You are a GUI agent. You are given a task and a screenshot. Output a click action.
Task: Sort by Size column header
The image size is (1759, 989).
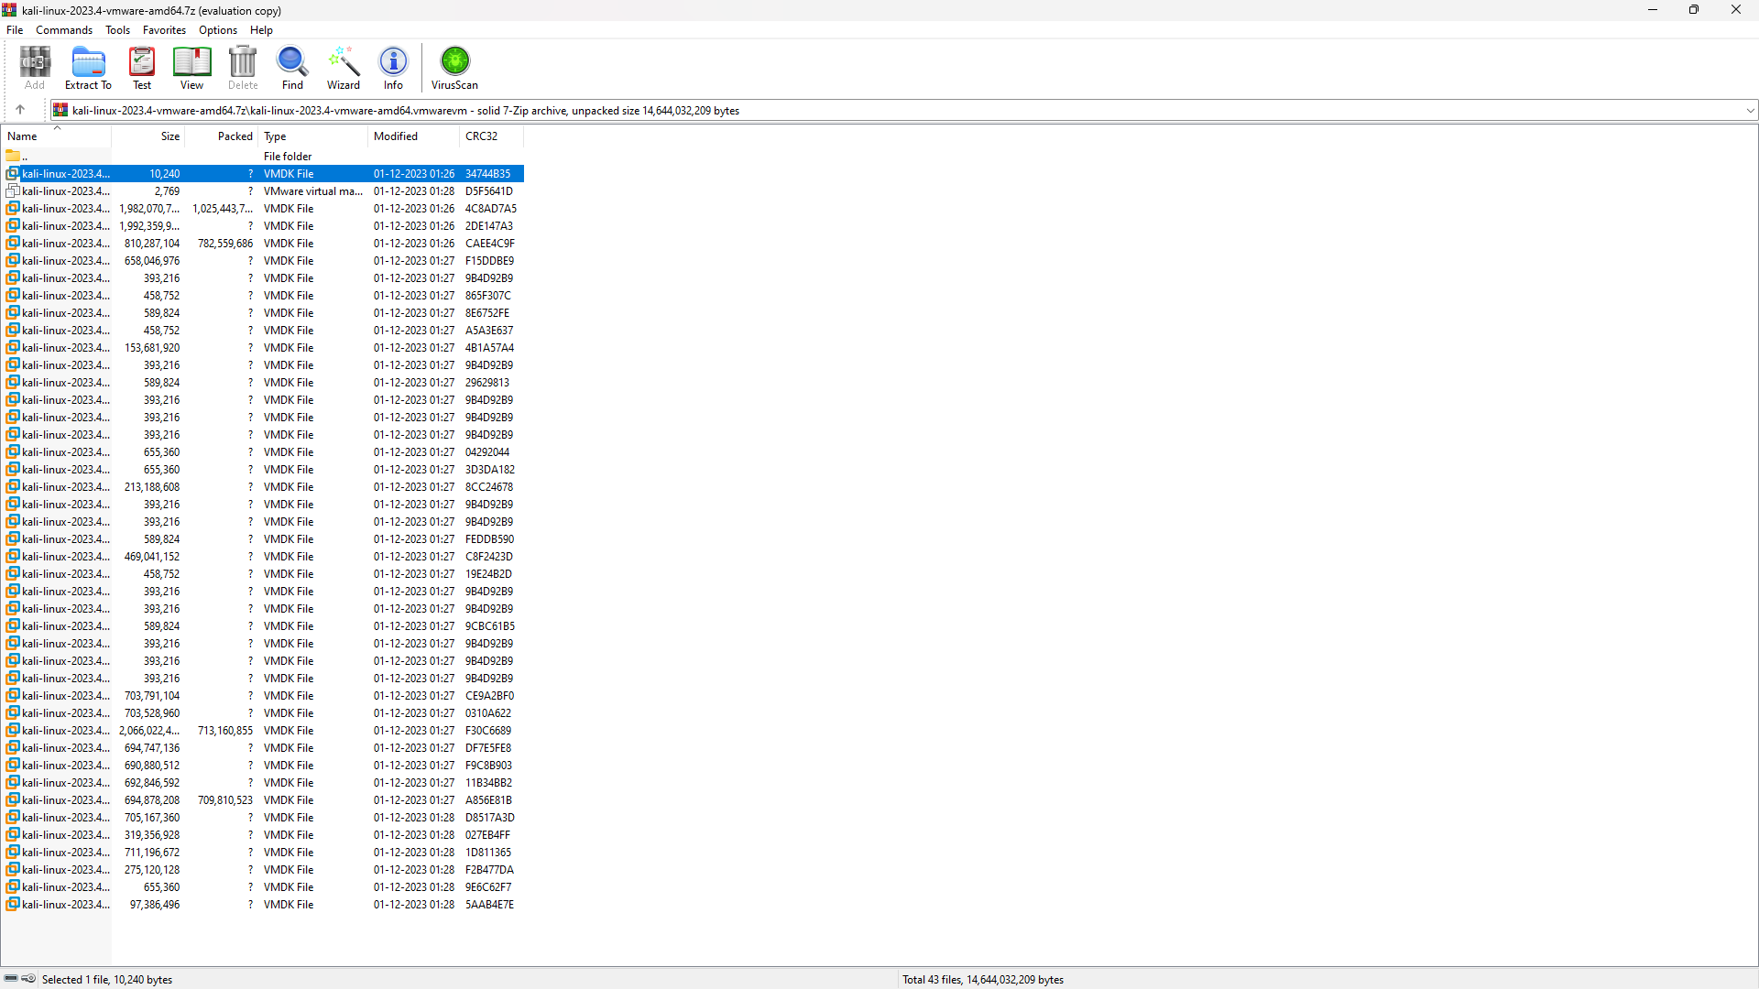coord(147,136)
